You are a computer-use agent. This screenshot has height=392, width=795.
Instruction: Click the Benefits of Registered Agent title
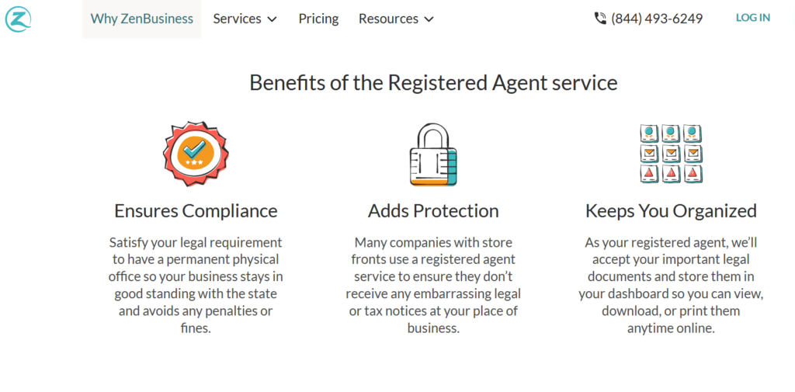(x=433, y=82)
